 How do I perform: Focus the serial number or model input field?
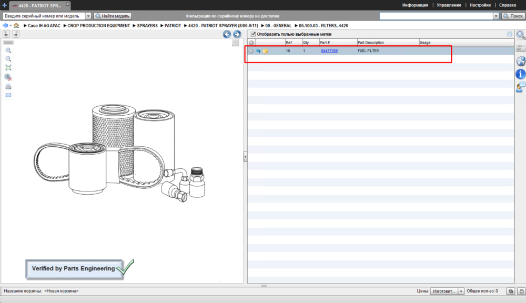coord(44,16)
